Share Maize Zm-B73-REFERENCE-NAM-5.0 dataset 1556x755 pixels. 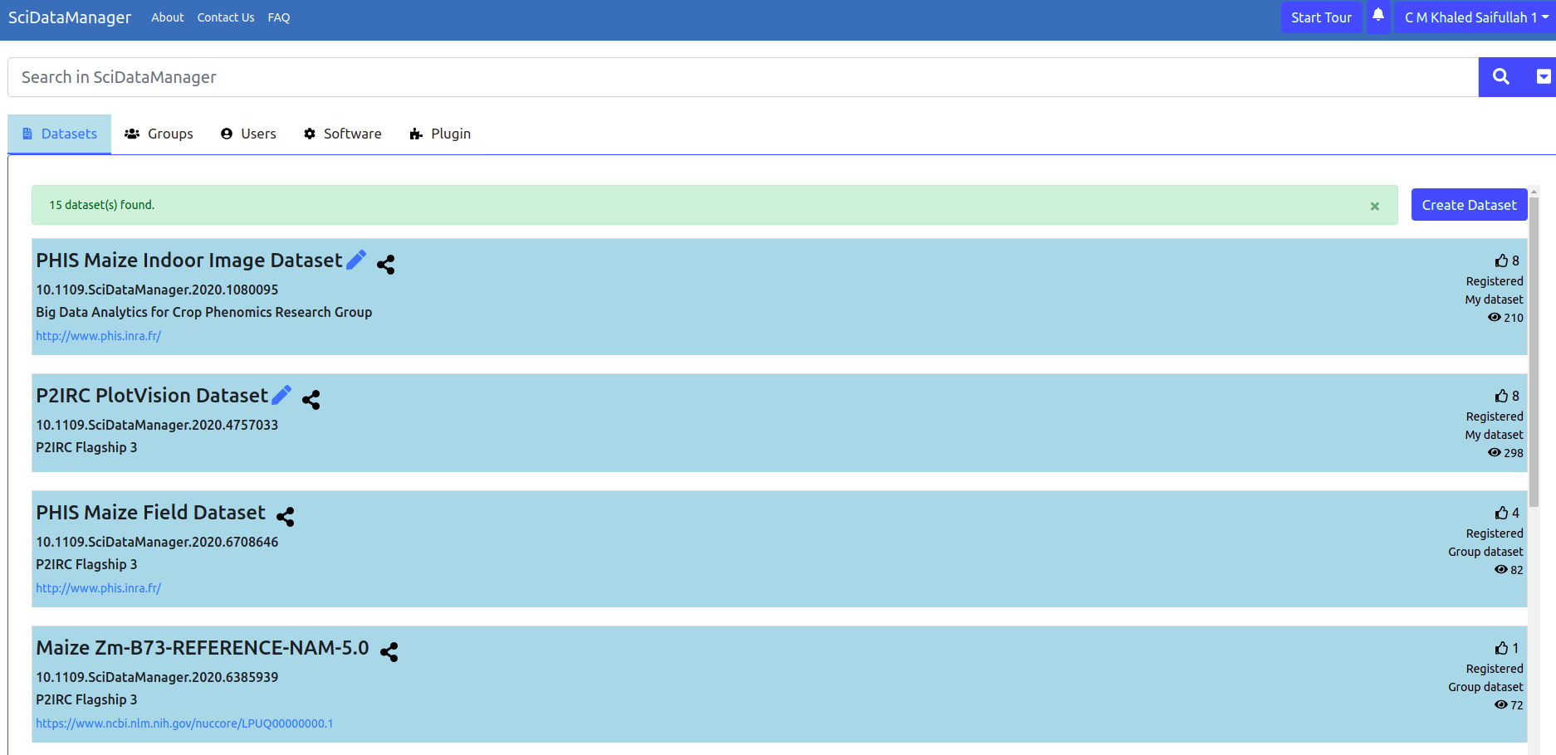pyautogui.click(x=389, y=651)
